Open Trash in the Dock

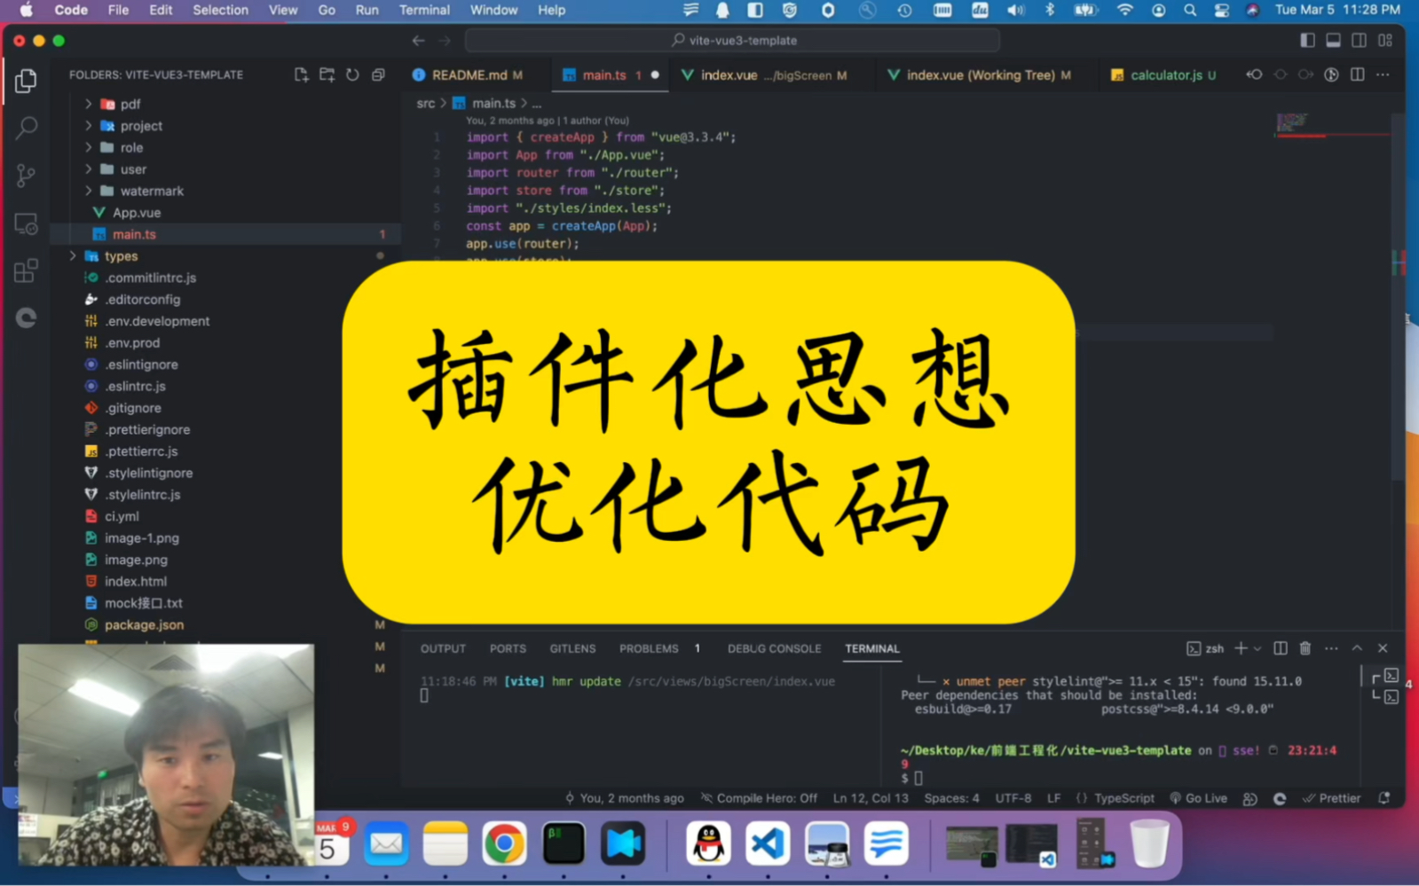click(1149, 843)
